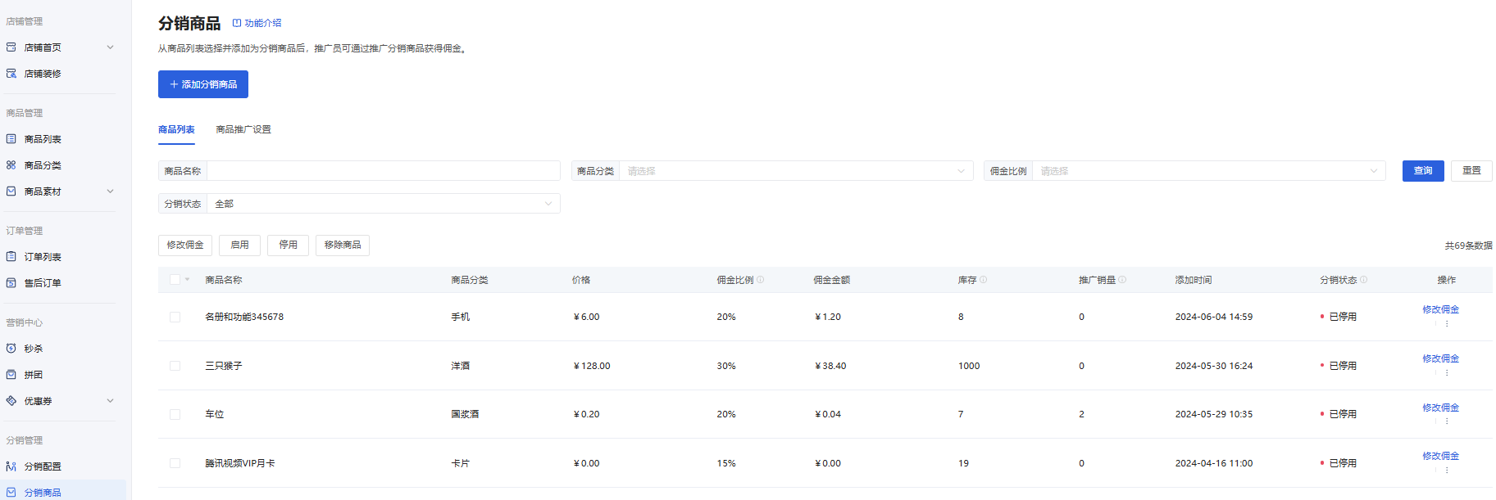
Task: Click the 添加分销商品 button
Action: click(x=203, y=84)
